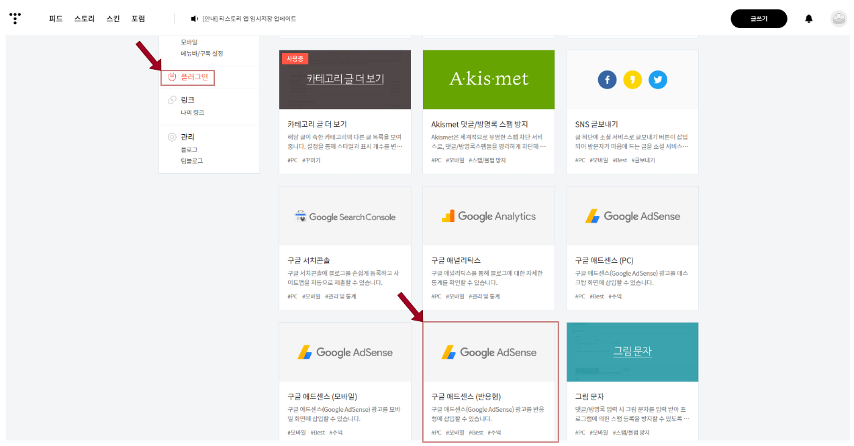Open 팀블로그 under 관리
The height and width of the screenshot is (446, 854).
pyautogui.click(x=191, y=161)
